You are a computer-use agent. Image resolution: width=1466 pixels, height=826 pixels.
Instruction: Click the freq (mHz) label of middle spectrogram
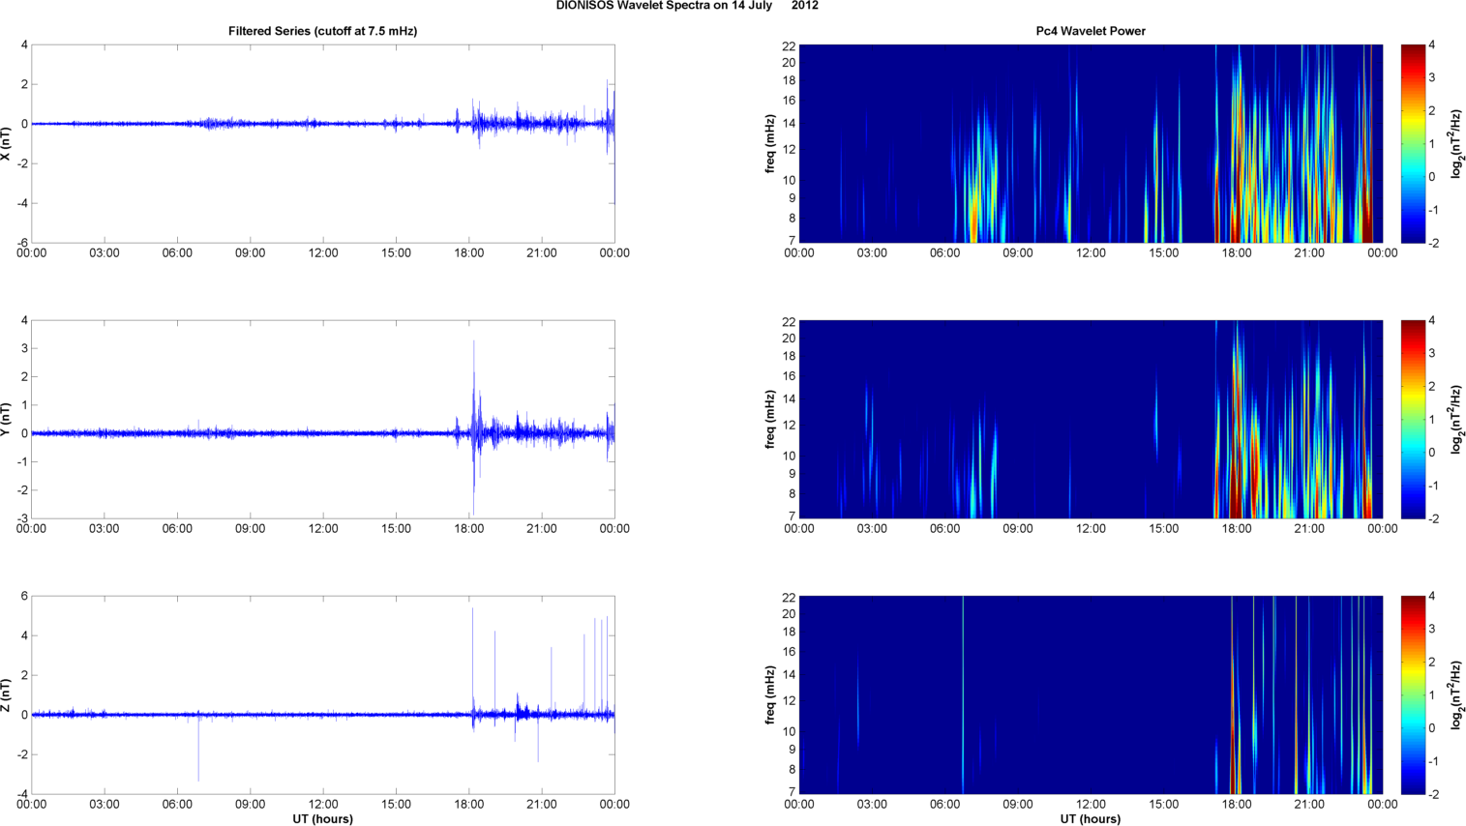click(x=770, y=420)
